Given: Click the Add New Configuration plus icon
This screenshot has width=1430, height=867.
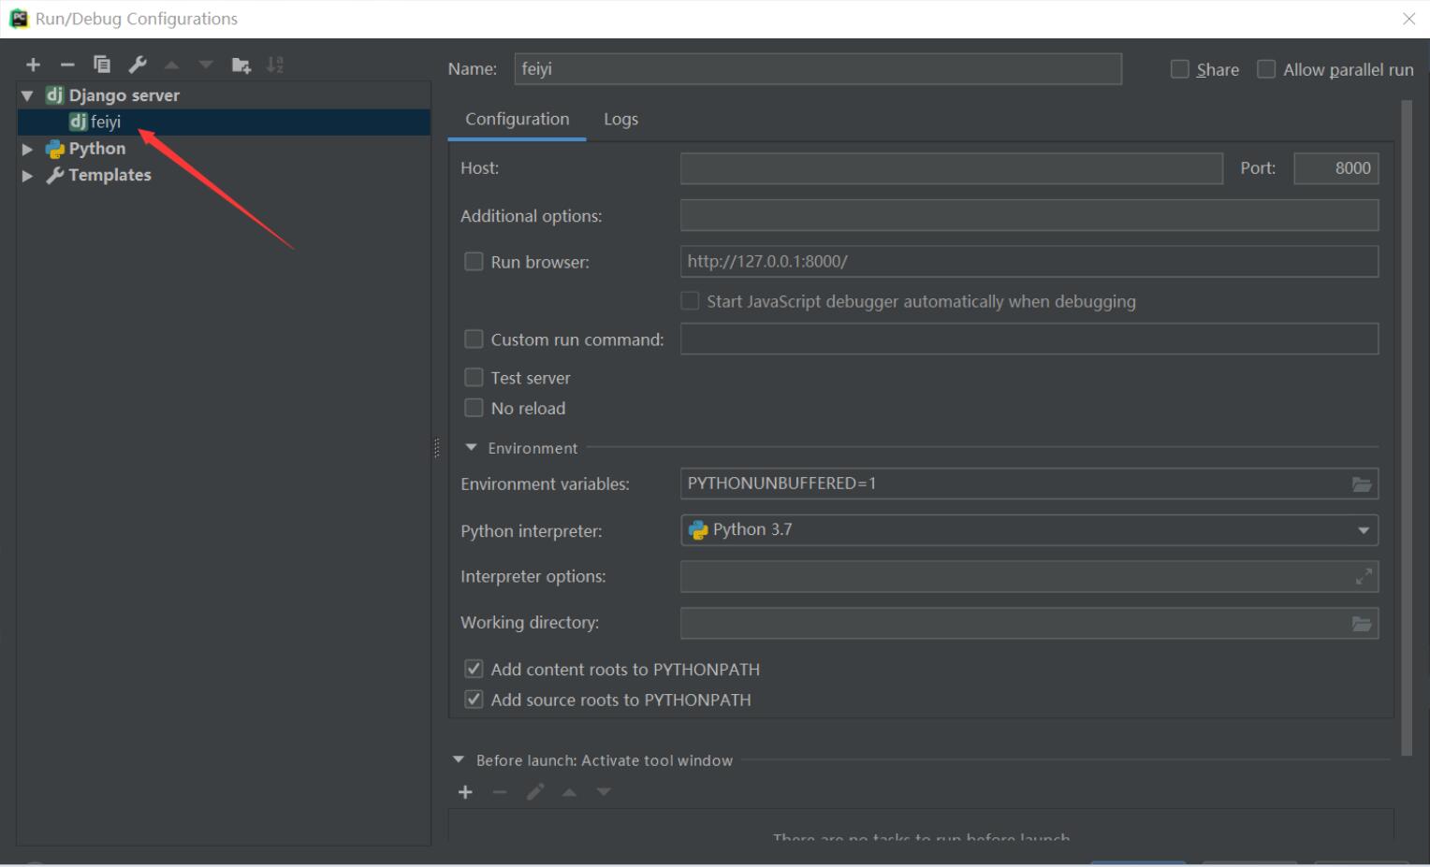Looking at the screenshot, I should tap(34, 65).
